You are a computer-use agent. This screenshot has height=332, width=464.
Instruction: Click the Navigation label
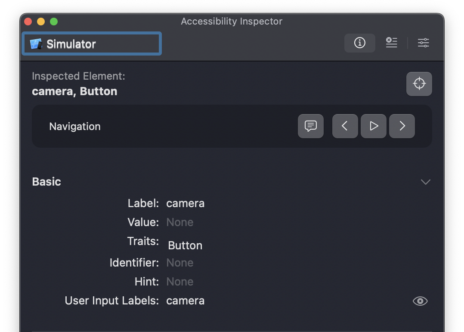coord(75,127)
